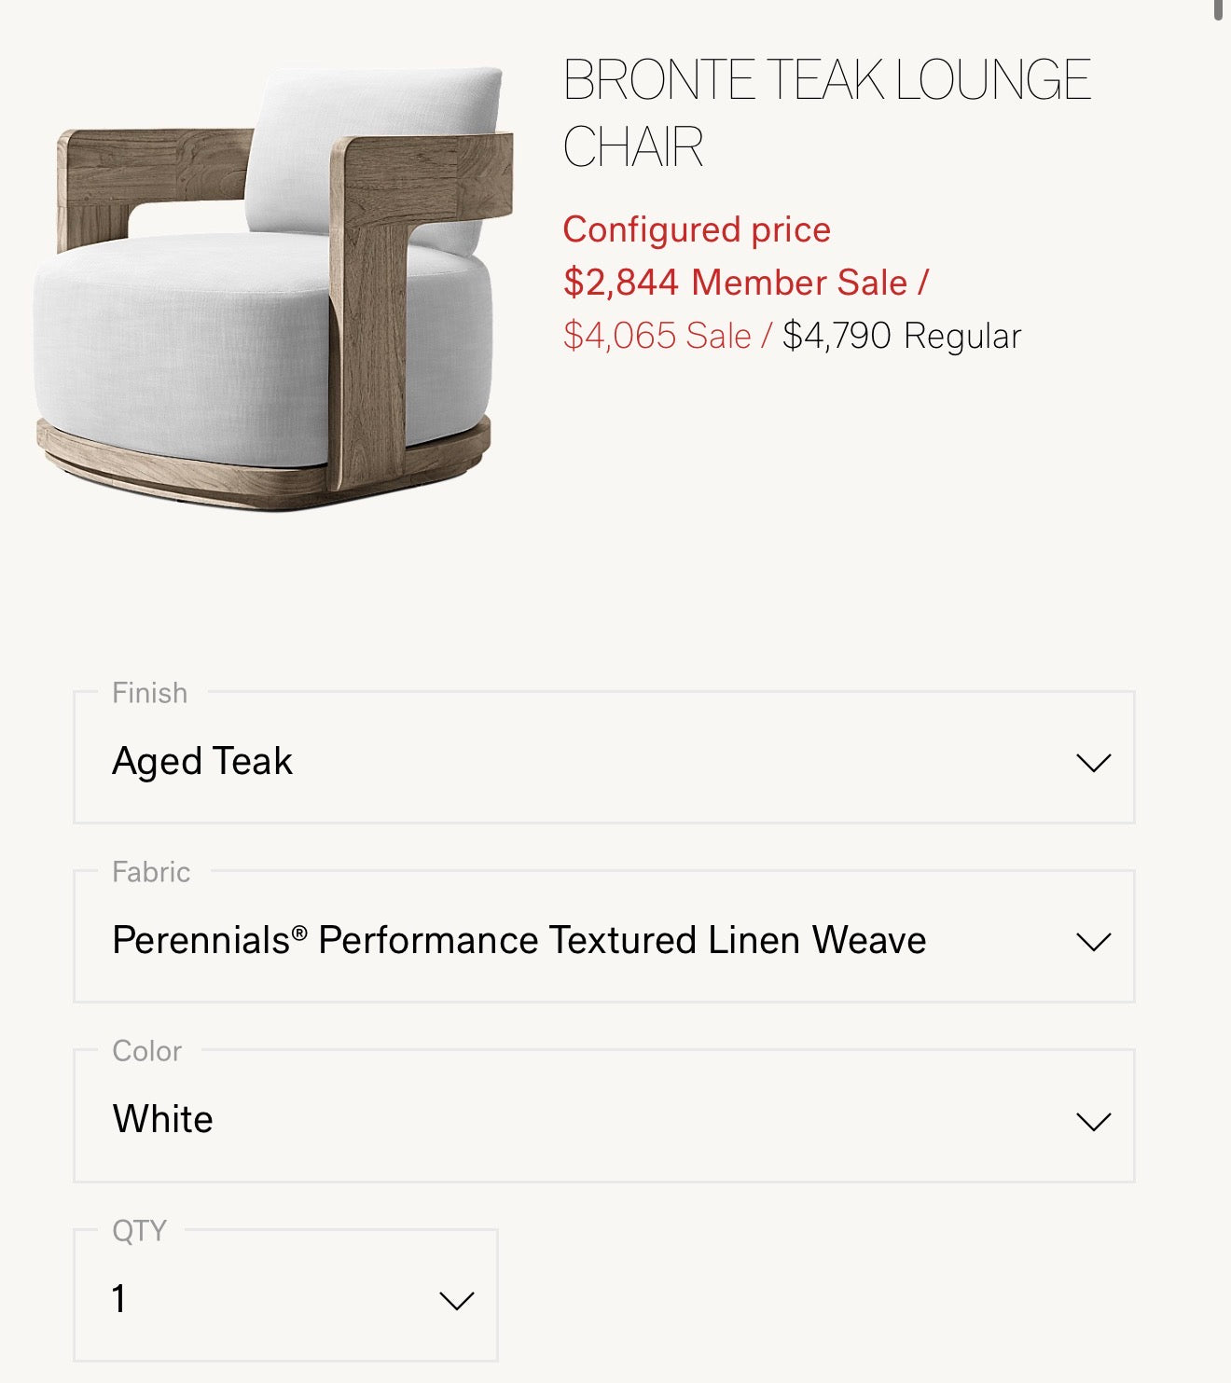This screenshot has height=1383, width=1231.
Task: Select the White color value
Action: (x=162, y=1119)
